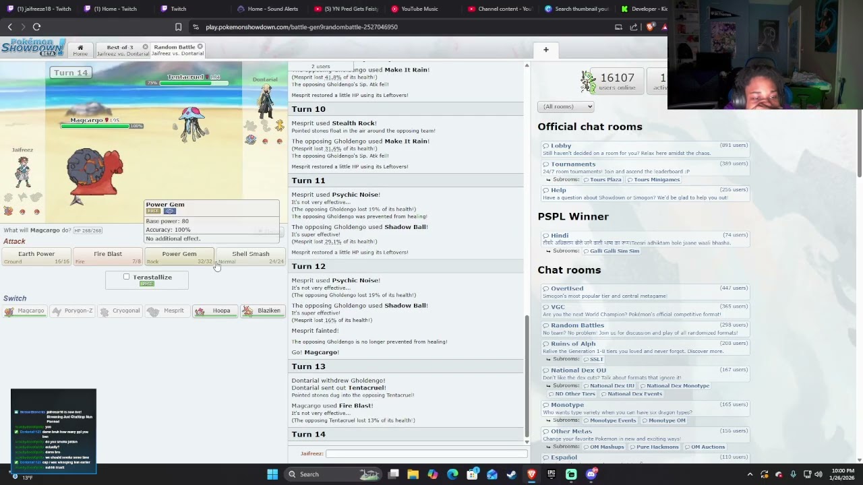Launch Microsoft Edge from taskbar

click(x=452, y=474)
